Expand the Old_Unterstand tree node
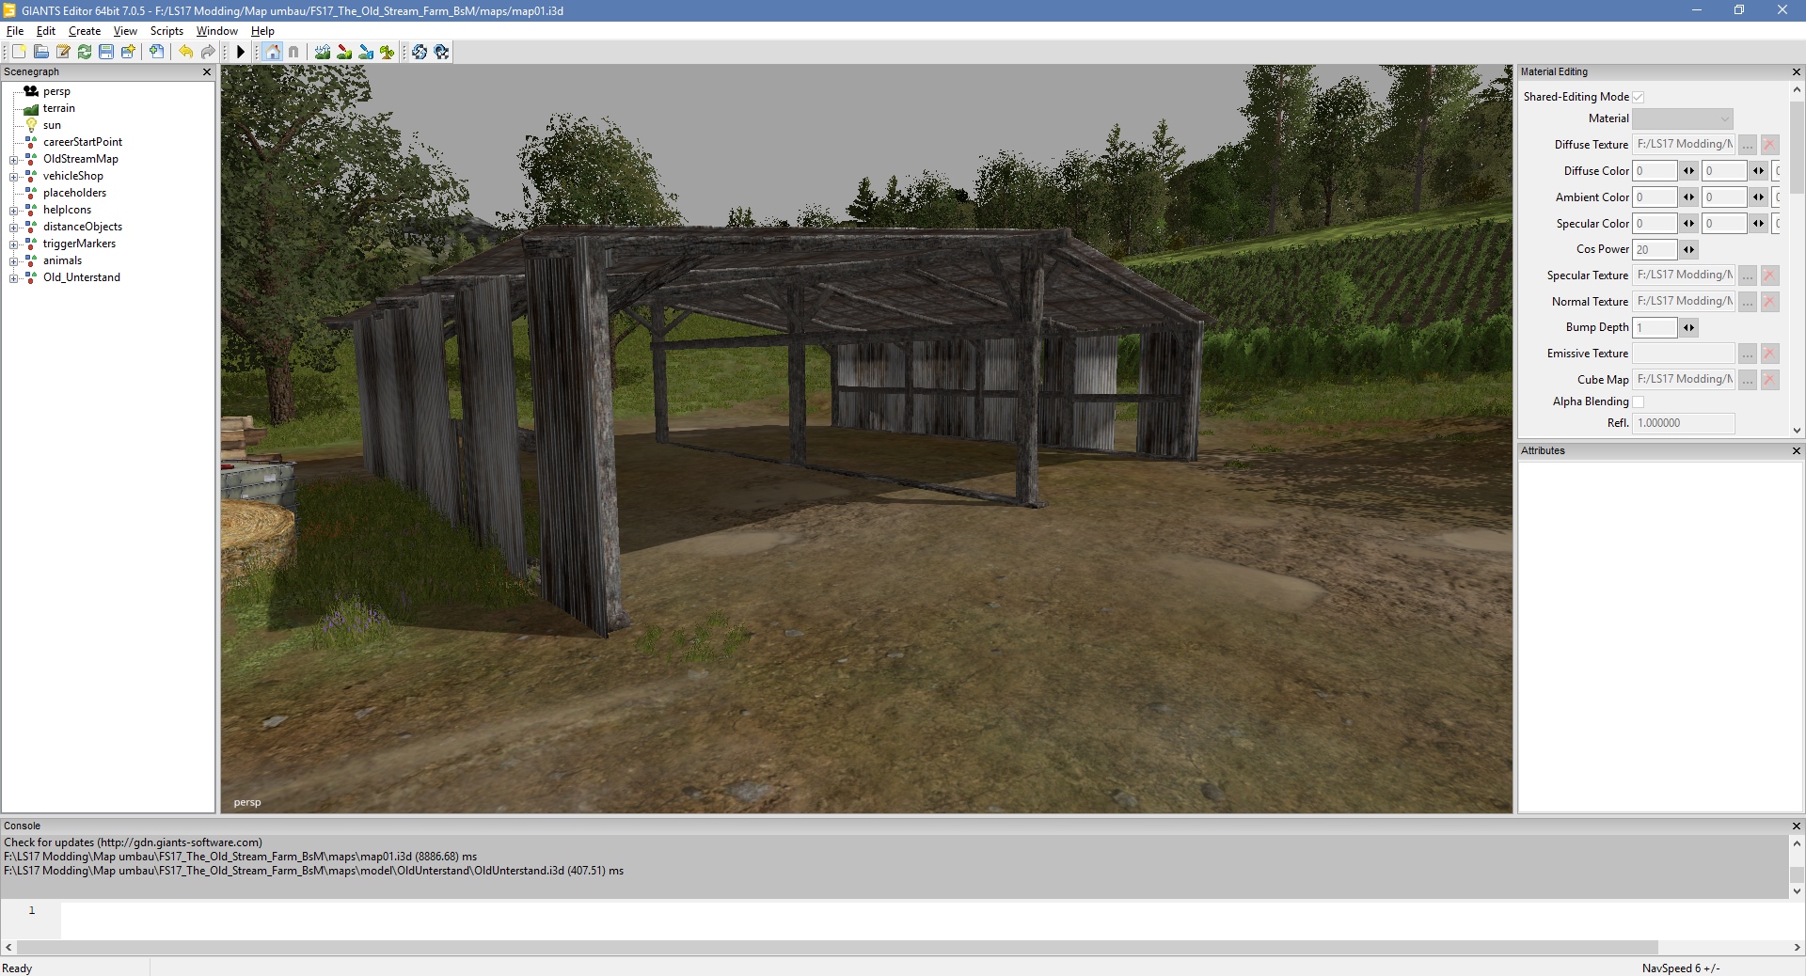This screenshot has height=976, width=1806. pos(14,278)
